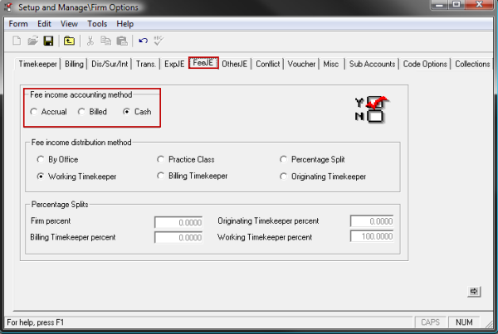The image size is (498, 334).
Task: Click the Cut scissors icon
Action: pos(90,41)
